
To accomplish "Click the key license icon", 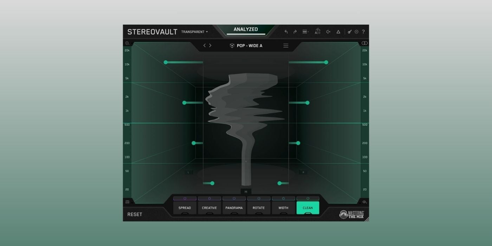I will [x=350, y=32].
